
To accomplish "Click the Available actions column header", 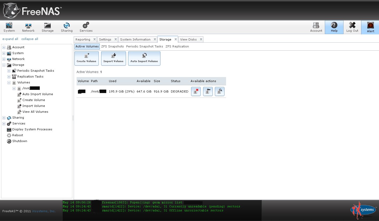I will 203,81.
